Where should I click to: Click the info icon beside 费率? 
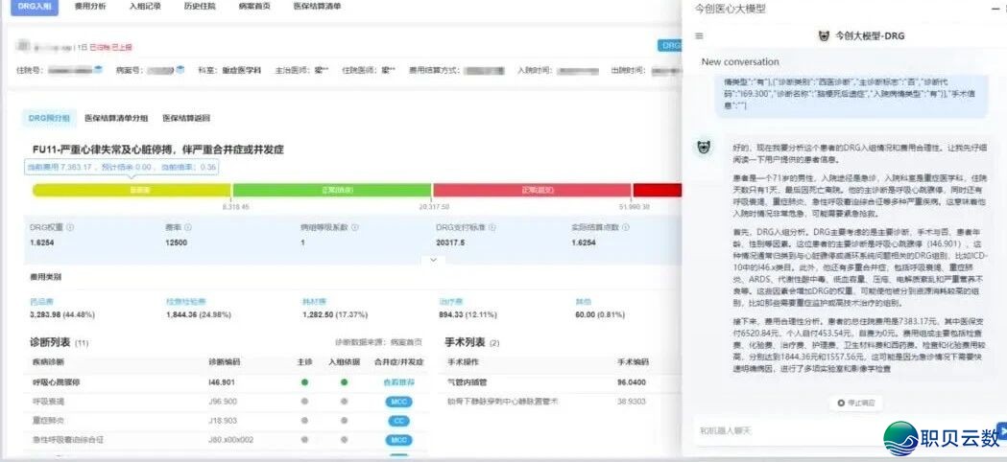click(x=188, y=228)
